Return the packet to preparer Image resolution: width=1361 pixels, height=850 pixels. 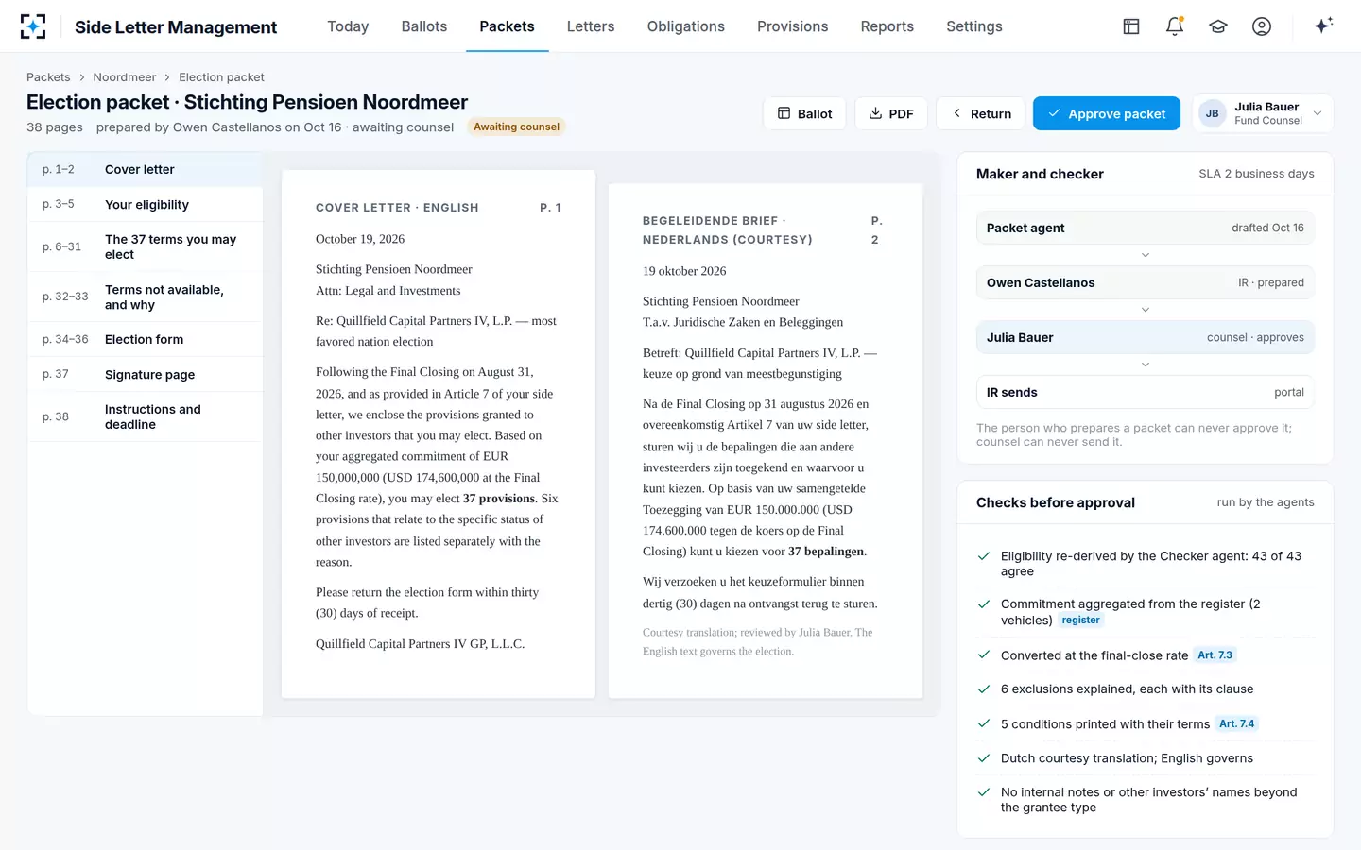coord(981,113)
